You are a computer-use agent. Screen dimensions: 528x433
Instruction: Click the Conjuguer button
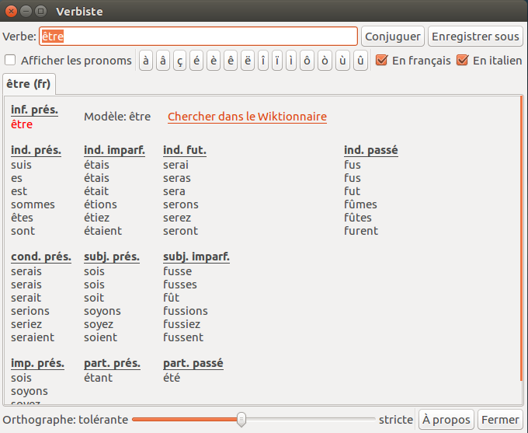coord(393,37)
